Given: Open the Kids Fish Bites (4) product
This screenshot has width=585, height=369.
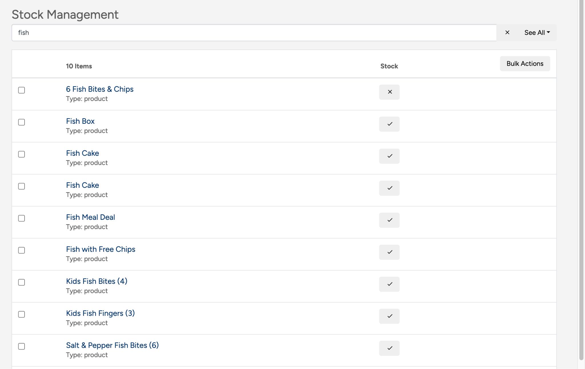Looking at the screenshot, I should pos(97,281).
